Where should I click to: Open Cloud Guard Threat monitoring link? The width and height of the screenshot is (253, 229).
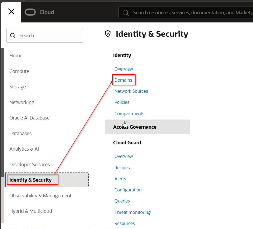tap(133, 212)
